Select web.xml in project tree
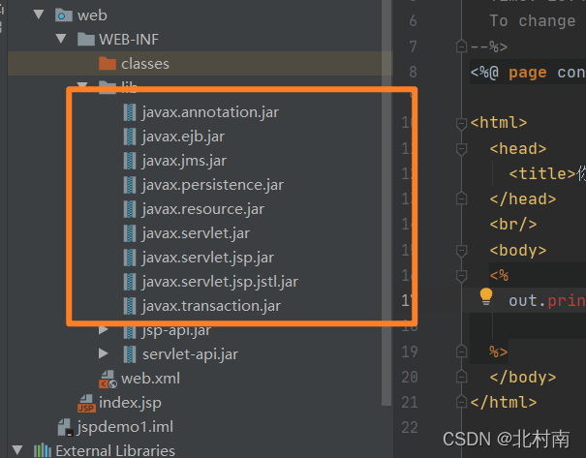The height and width of the screenshot is (458, 586). point(150,379)
